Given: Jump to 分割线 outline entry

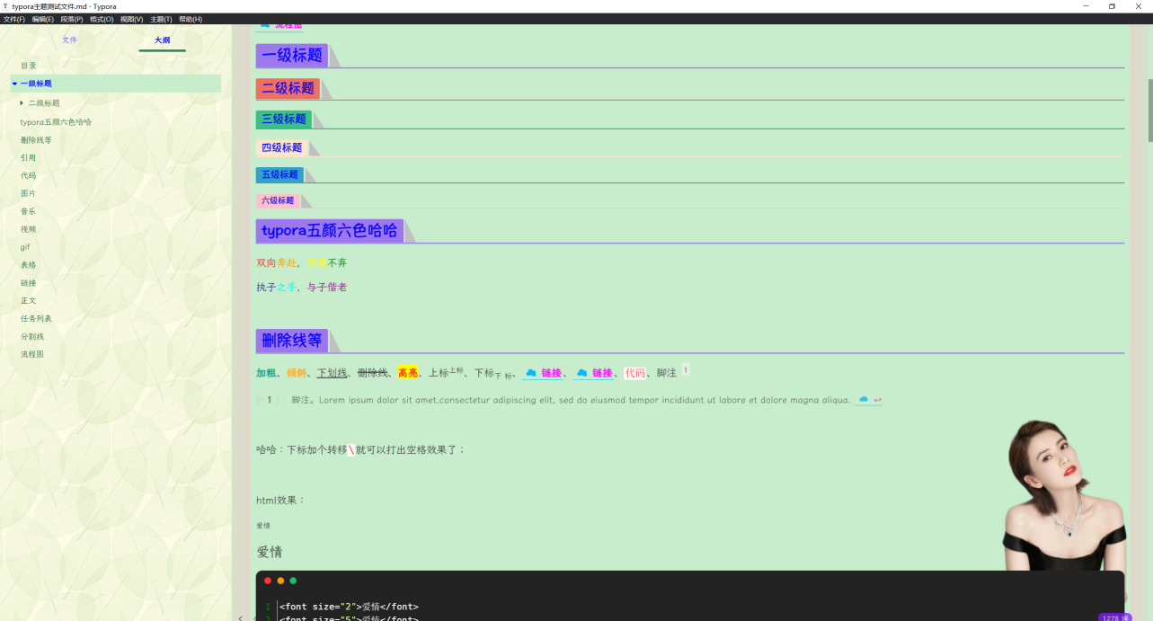Looking at the screenshot, I should tap(32, 336).
